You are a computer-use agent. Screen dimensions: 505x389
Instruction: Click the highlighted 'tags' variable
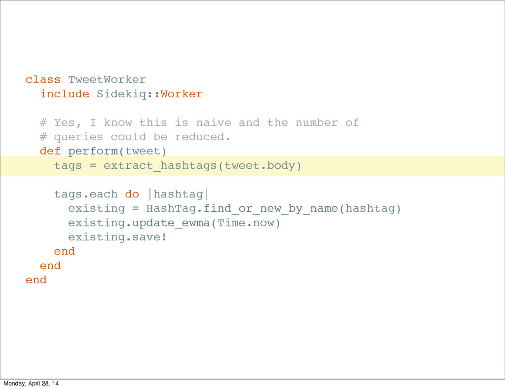click(x=68, y=165)
